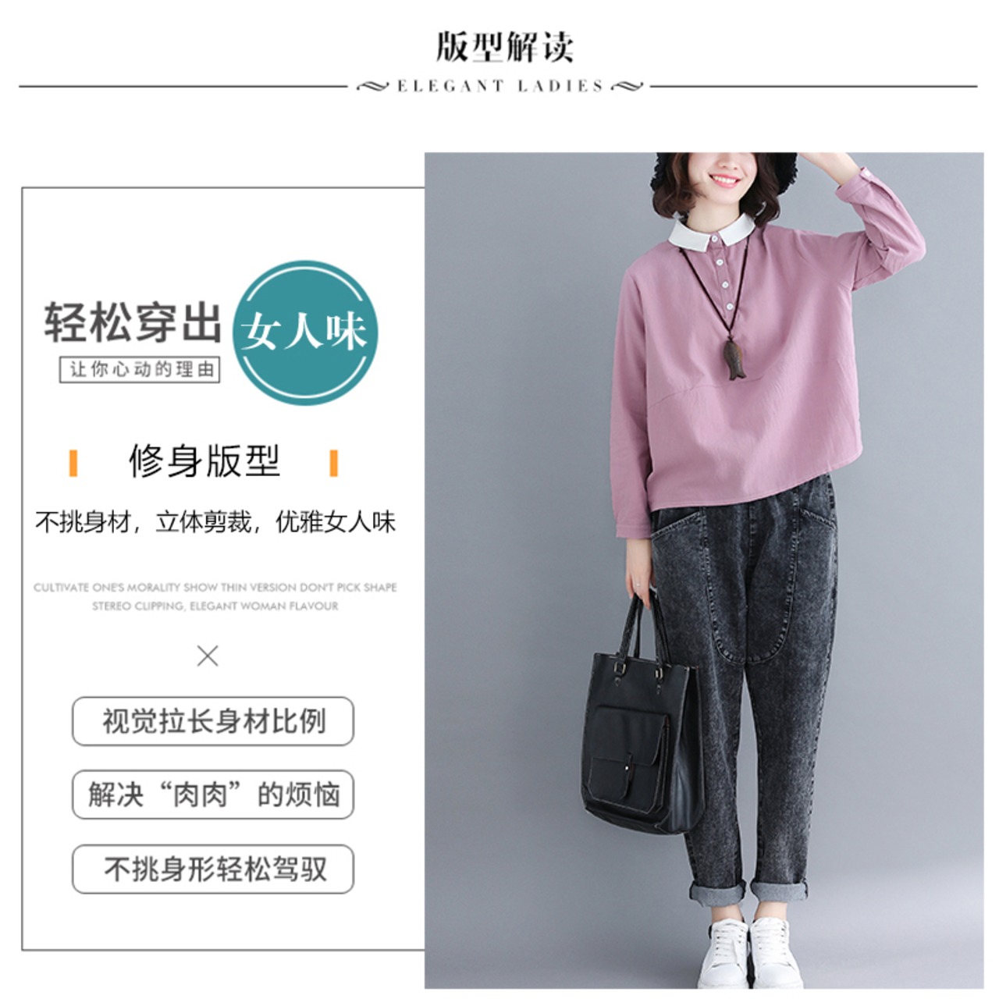Click the 修身版型 title text
999x999 pixels.
point(204,460)
